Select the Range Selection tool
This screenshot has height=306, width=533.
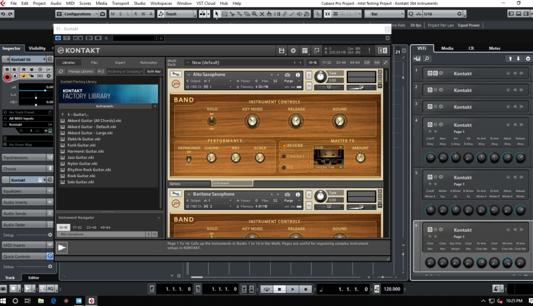pos(224,14)
